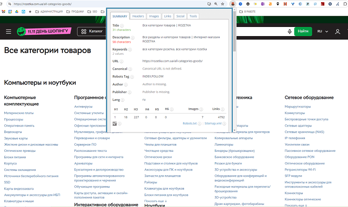
Task: Open the Robots.txt link
Action: (x=190, y=124)
